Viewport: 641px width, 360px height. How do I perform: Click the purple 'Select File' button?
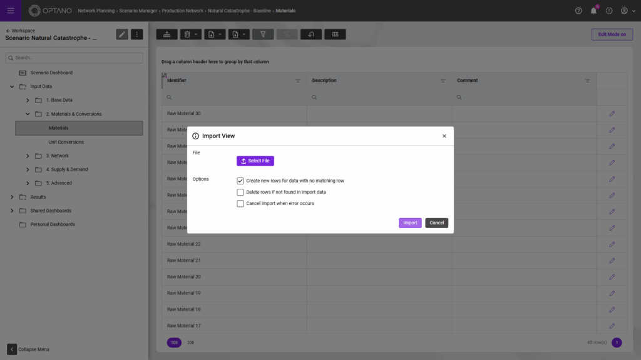255,161
